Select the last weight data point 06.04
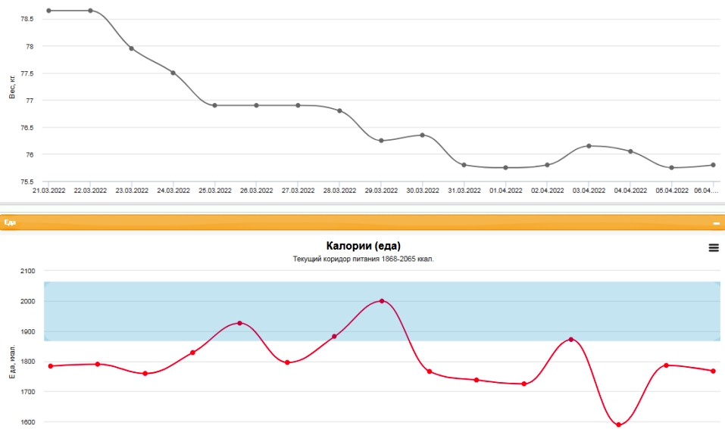Image resolution: width=725 pixels, height=429 pixels. pos(714,165)
